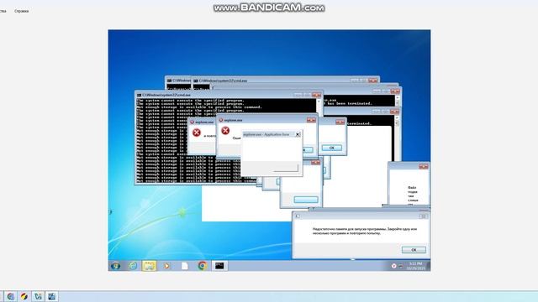Close the empty dialog with the blue button
The width and height of the screenshot is (538, 302).
tap(316, 162)
